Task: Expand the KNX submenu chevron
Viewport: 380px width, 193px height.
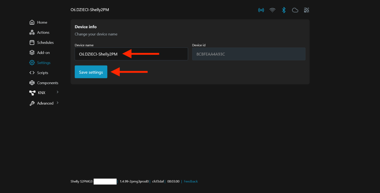Action: [58, 92]
